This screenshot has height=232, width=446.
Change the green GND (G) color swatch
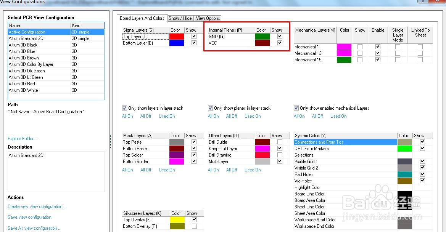[x=262, y=36]
